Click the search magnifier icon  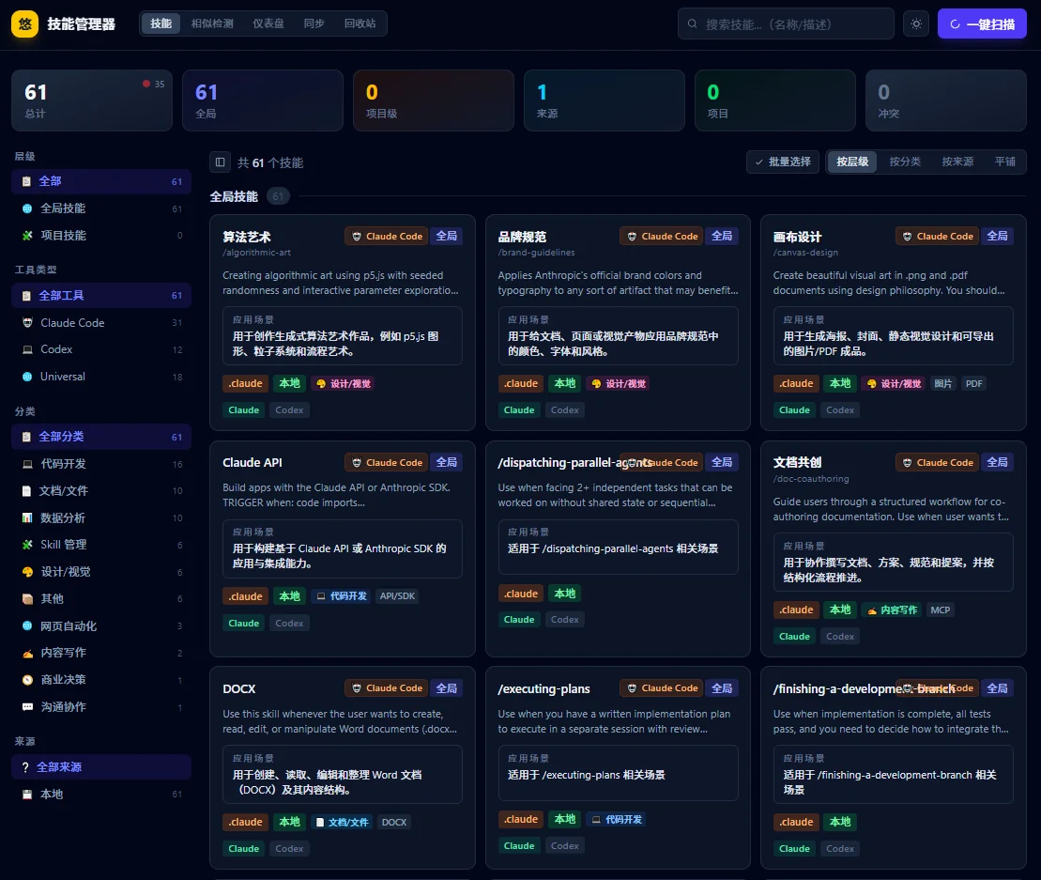click(693, 23)
